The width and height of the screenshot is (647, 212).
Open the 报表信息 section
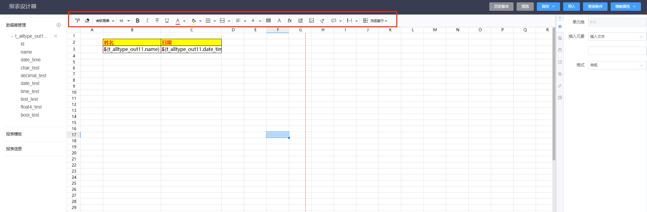point(14,149)
